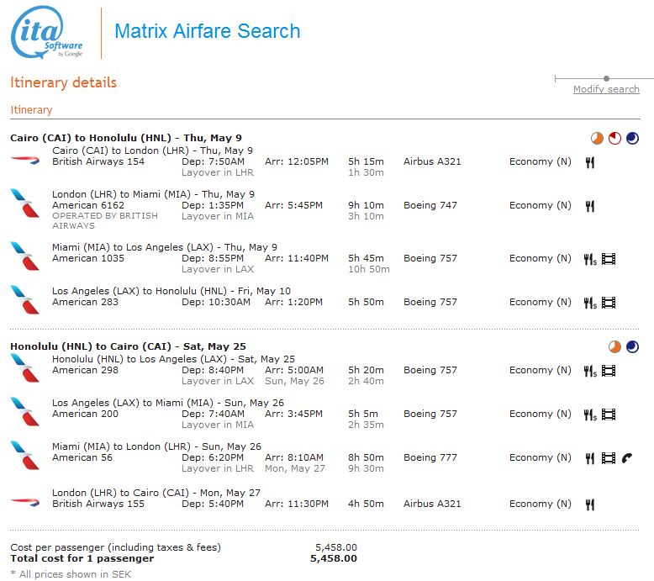Viewport: 654px width, 581px height.
Task: Click the phone icon for American 56
Action: [x=627, y=458]
